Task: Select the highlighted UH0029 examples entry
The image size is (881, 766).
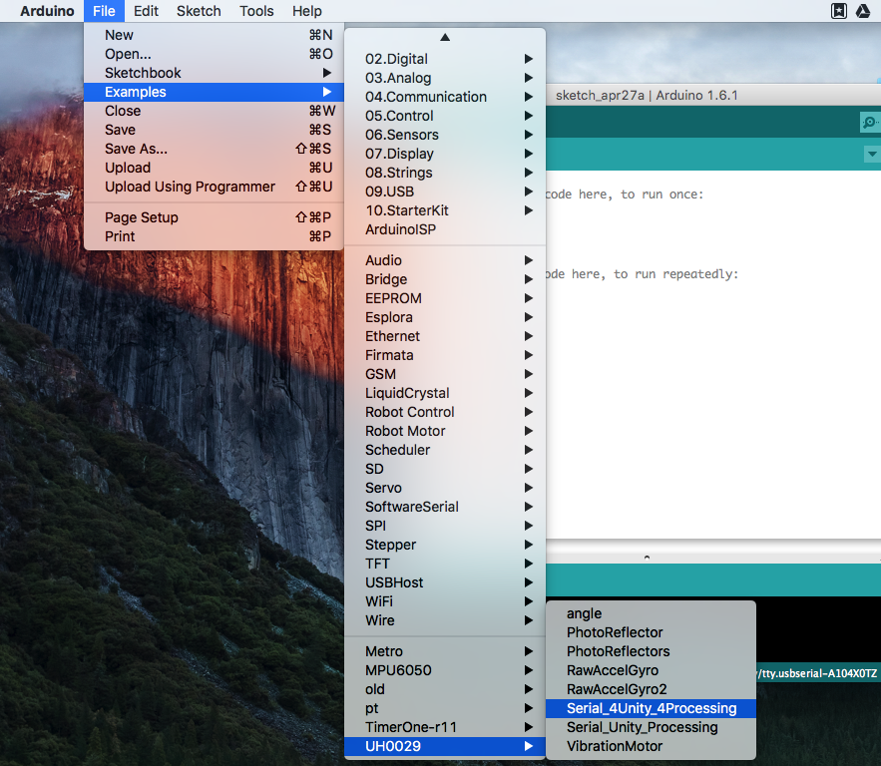Action: tap(445, 746)
